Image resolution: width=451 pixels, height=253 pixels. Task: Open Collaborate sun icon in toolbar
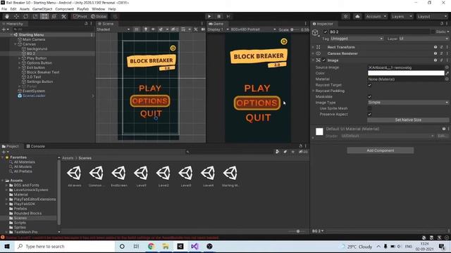click(346, 16)
